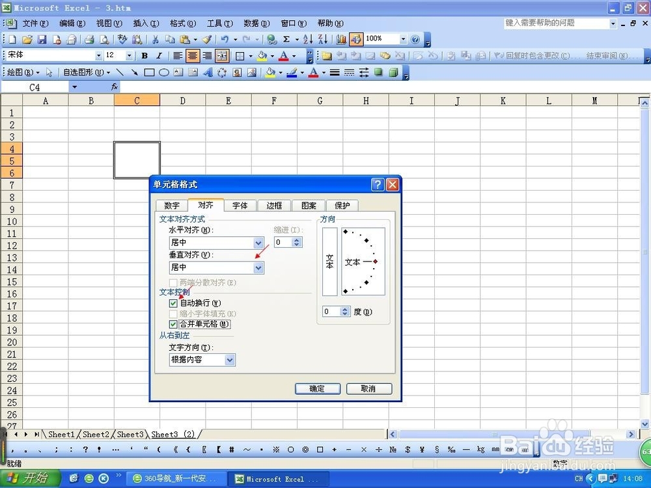Switch to the 边框 tab
Screen dimensions: 651x488
[x=274, y=206]
